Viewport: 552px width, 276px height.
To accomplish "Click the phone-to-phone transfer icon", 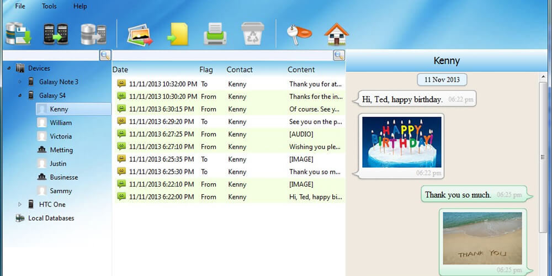I will coord(56,34).
